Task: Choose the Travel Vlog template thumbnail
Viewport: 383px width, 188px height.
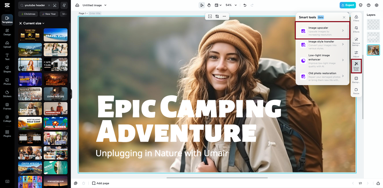Action: [56, 35]
